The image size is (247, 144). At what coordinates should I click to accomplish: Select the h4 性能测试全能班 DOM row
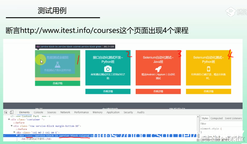(x=36, y=139)
